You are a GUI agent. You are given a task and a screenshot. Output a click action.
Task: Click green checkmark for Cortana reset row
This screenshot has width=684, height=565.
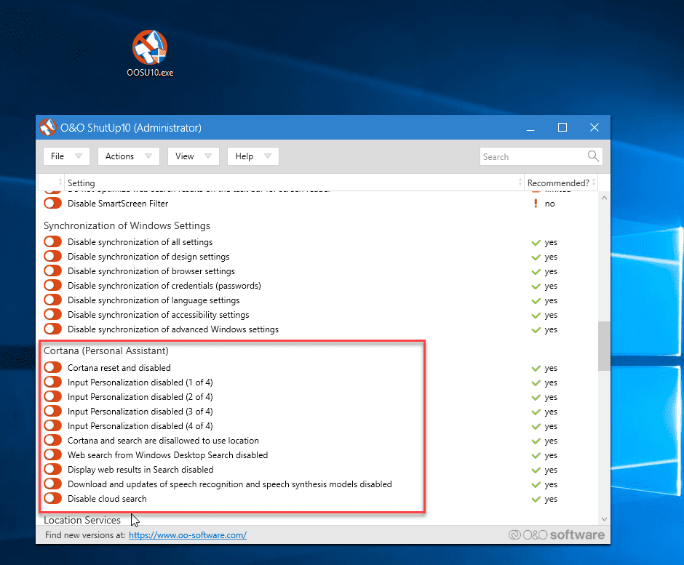(536, 369)
